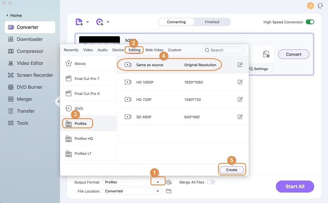
Task: Select the Custom tab
Action: click(175, 50)
